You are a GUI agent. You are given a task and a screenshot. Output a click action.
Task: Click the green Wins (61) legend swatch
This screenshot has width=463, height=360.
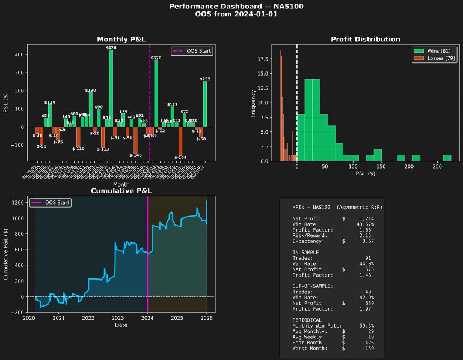pyautogui.click(x=419, y=51)
